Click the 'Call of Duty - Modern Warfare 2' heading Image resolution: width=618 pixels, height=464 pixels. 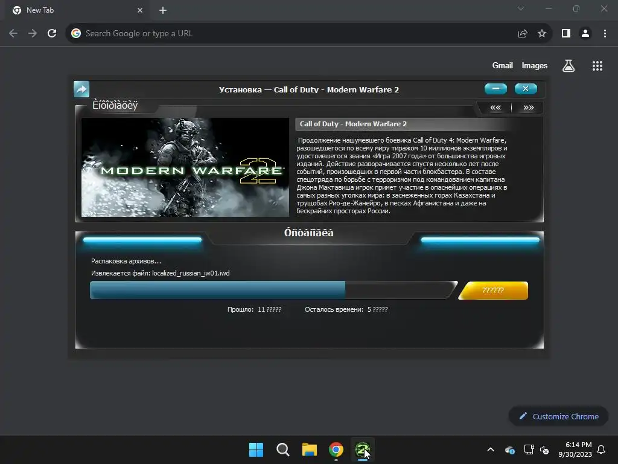pyautogui.click(x=353, y=124)
